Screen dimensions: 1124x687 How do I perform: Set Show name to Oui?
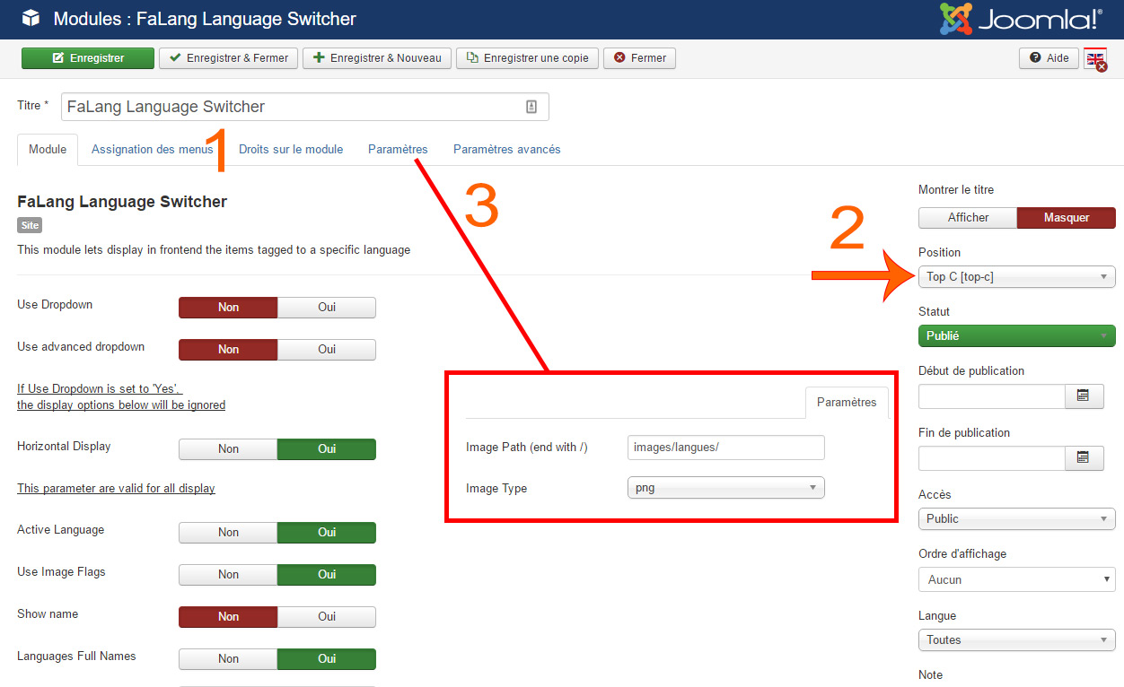coord(327,617)
